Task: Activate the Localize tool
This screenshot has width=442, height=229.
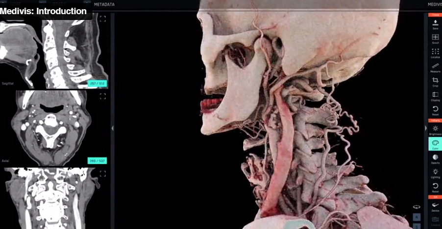Action: point(435,53)
